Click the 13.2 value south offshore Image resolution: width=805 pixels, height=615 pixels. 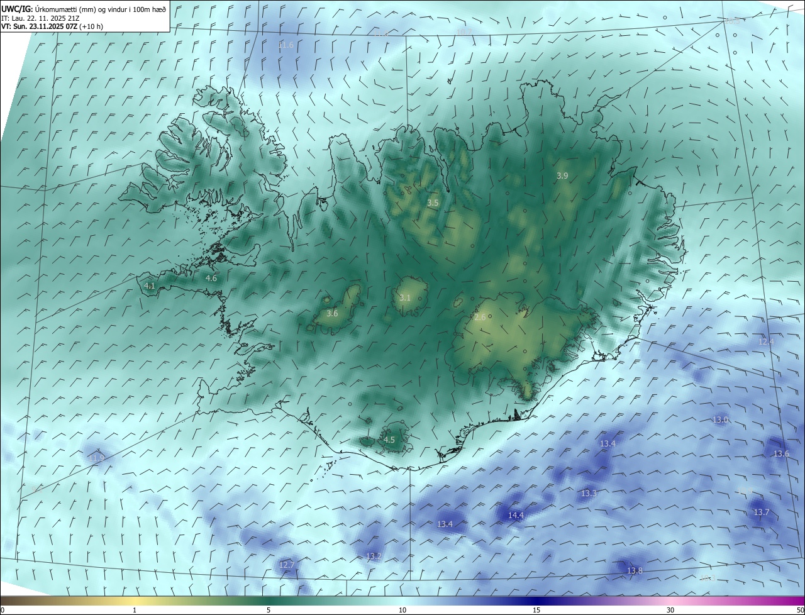(374, 556)
